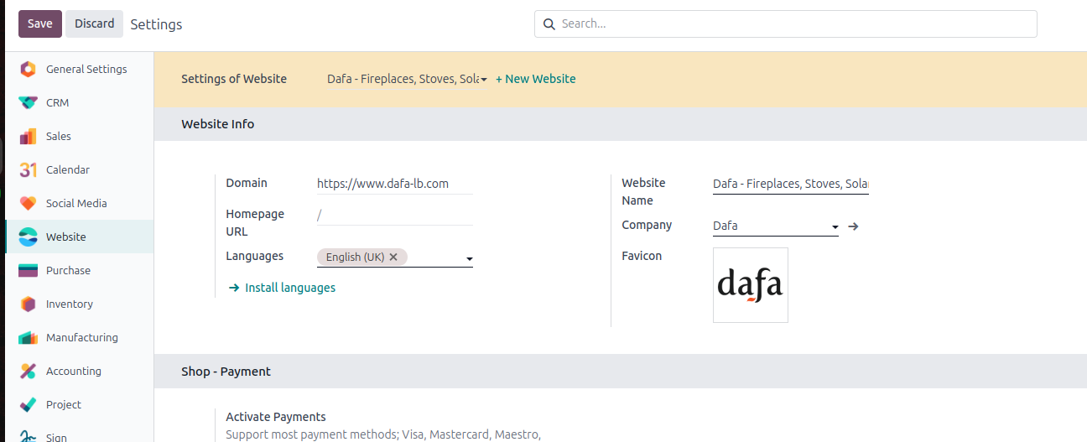Click the search magnifier icon
The width and height of the screenshot is (1087, 442).
549,23
